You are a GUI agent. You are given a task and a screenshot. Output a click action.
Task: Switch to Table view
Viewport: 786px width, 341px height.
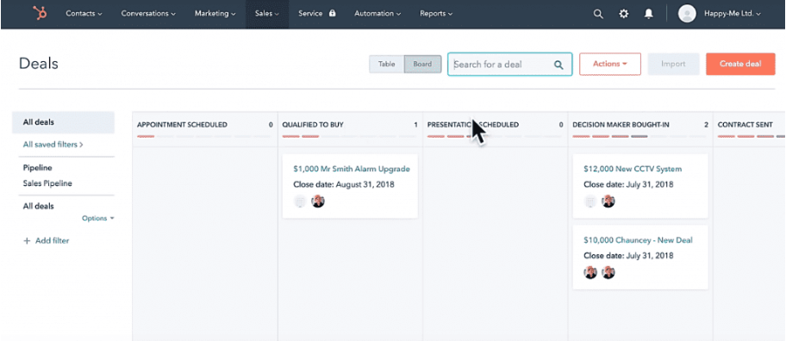coord(386,64)
